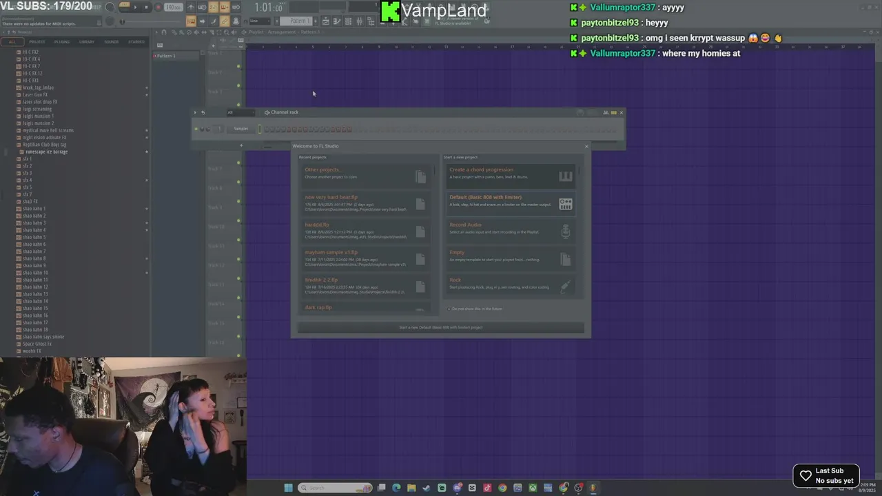Open recent project mayham sample v3.flp

tap(365, 259)
